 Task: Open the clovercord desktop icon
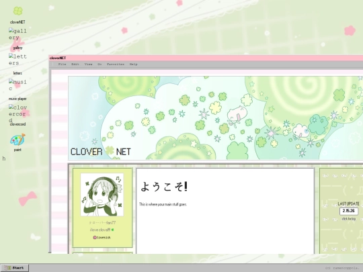coord(17,114)
